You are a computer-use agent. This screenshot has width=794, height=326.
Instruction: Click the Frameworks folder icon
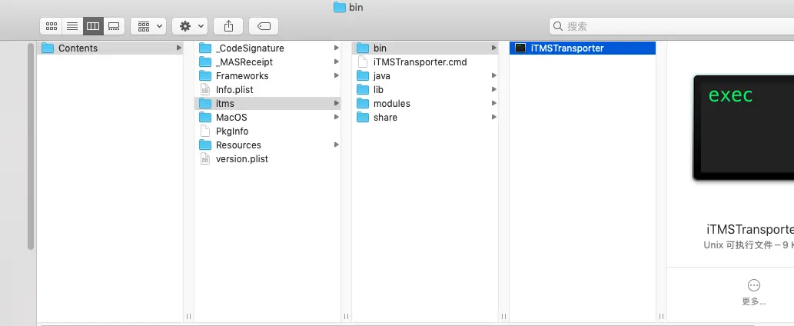tap(205, 76)
